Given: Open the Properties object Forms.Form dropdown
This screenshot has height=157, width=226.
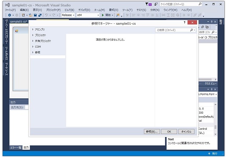Looking at the screenshot, I should pyautogui.click(x=216, y=94).
